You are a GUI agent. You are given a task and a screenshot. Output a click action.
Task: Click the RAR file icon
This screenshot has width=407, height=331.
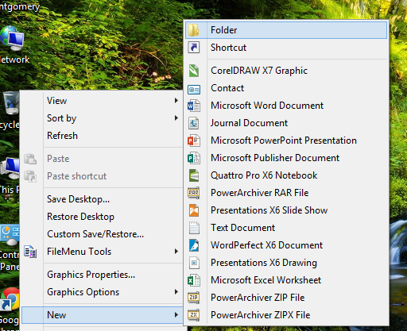coord(194,193)
